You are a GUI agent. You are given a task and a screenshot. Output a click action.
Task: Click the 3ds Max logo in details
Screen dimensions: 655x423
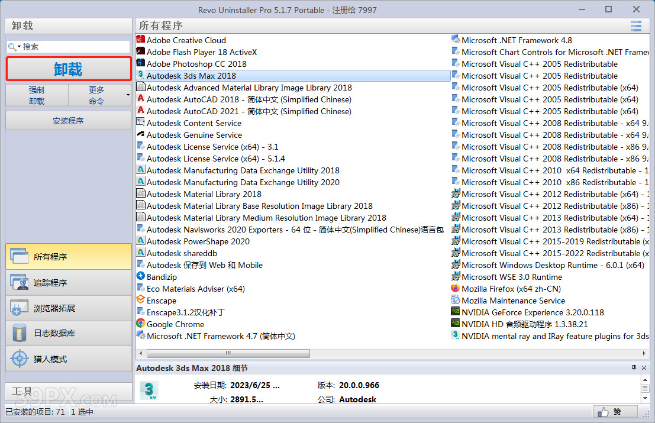[x=149, y=390]
